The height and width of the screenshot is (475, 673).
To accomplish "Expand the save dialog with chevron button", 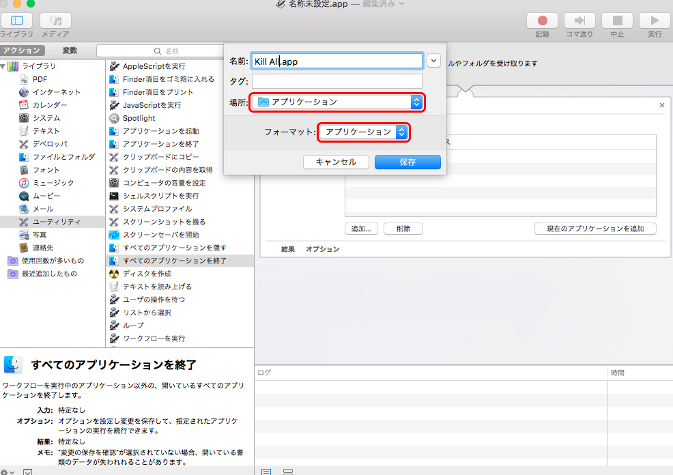I will [433, 61].
